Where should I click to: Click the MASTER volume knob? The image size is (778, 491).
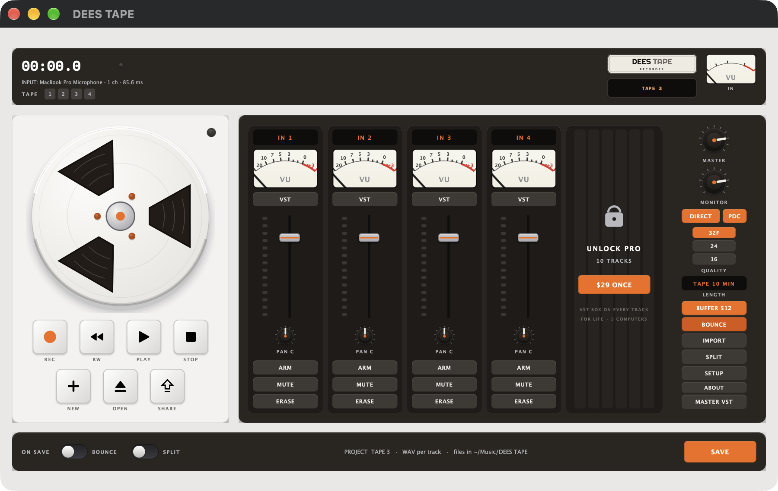714,140
